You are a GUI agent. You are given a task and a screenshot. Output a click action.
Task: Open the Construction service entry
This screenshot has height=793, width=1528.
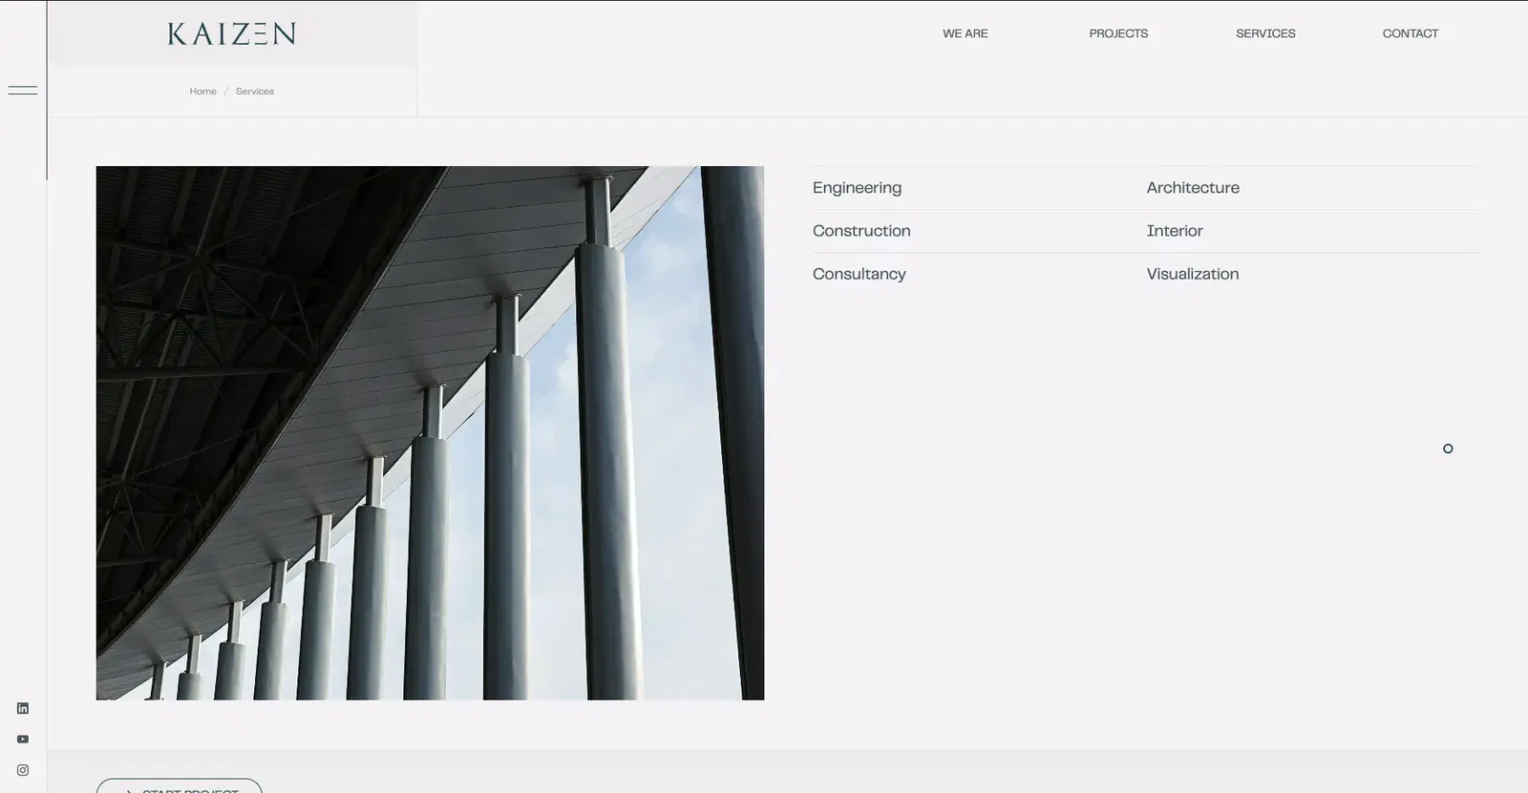tap(861, 231)
